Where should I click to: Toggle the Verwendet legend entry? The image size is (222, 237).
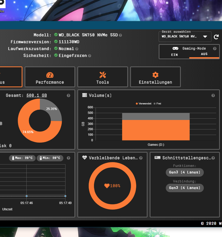[x=143, y=104]
